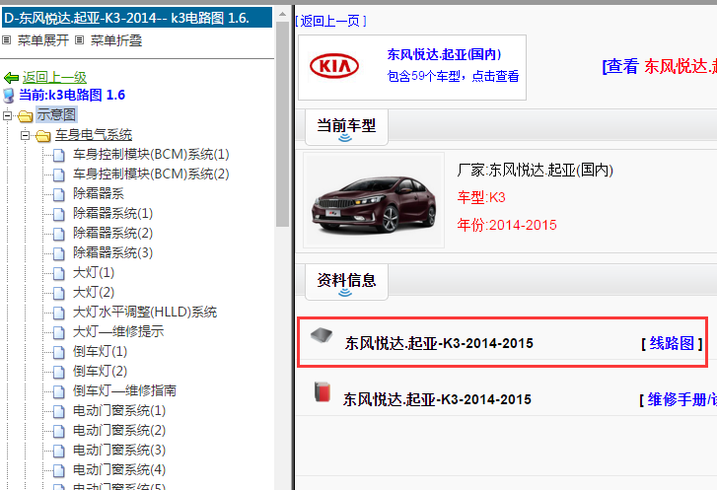Open 除霜器系统(2) item

[x=112, y=233]
